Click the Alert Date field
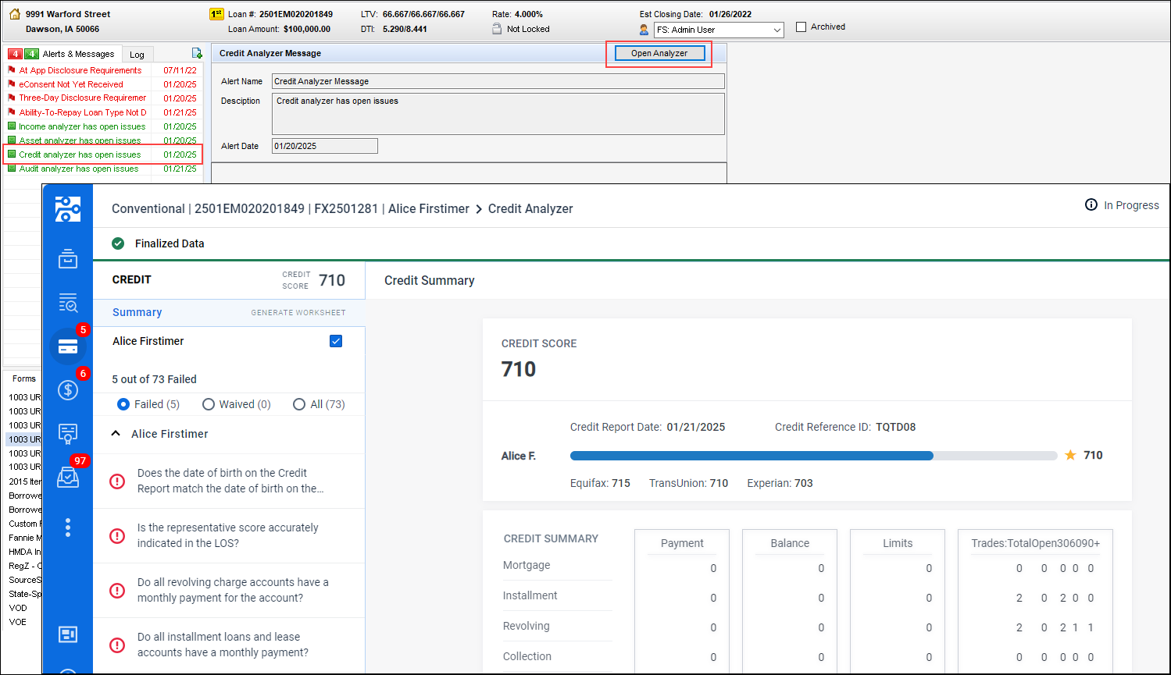1171x675 pixels. 325,146
